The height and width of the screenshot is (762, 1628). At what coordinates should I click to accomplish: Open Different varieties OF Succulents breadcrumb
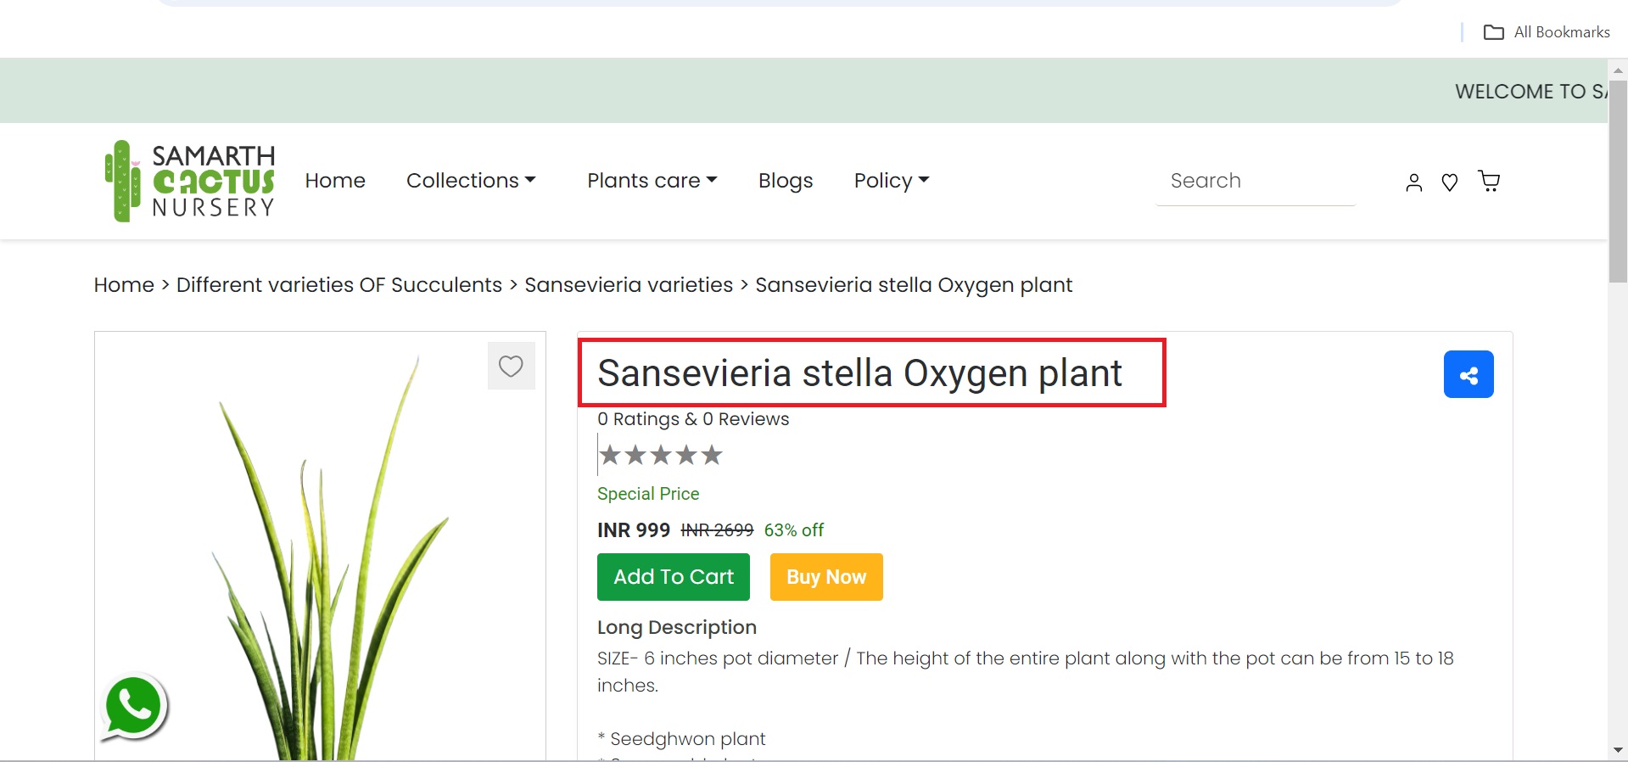pyautogui.click(x=339, y=285)
